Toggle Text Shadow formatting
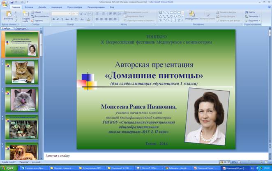The height and width of the screenshot is (171, 272). [x=71, y=19]
